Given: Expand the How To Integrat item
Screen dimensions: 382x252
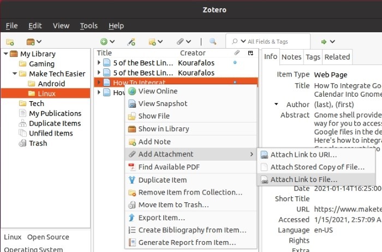Looking at the screenshot, I should (99, 82).
